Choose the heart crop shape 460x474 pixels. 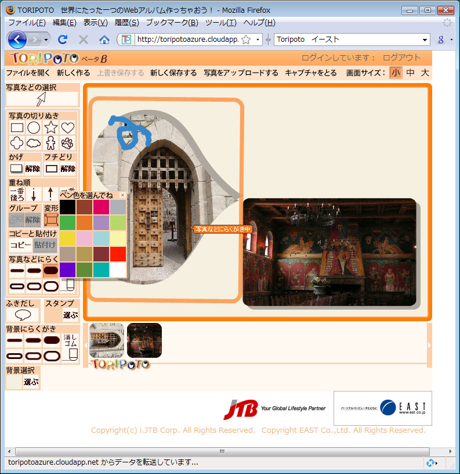68,128
